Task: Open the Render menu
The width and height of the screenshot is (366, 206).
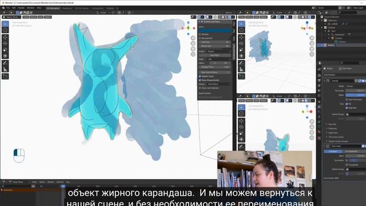Action: click(x=21, y=8)
